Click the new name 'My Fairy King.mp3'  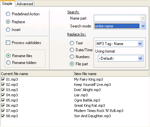[88, 79]
